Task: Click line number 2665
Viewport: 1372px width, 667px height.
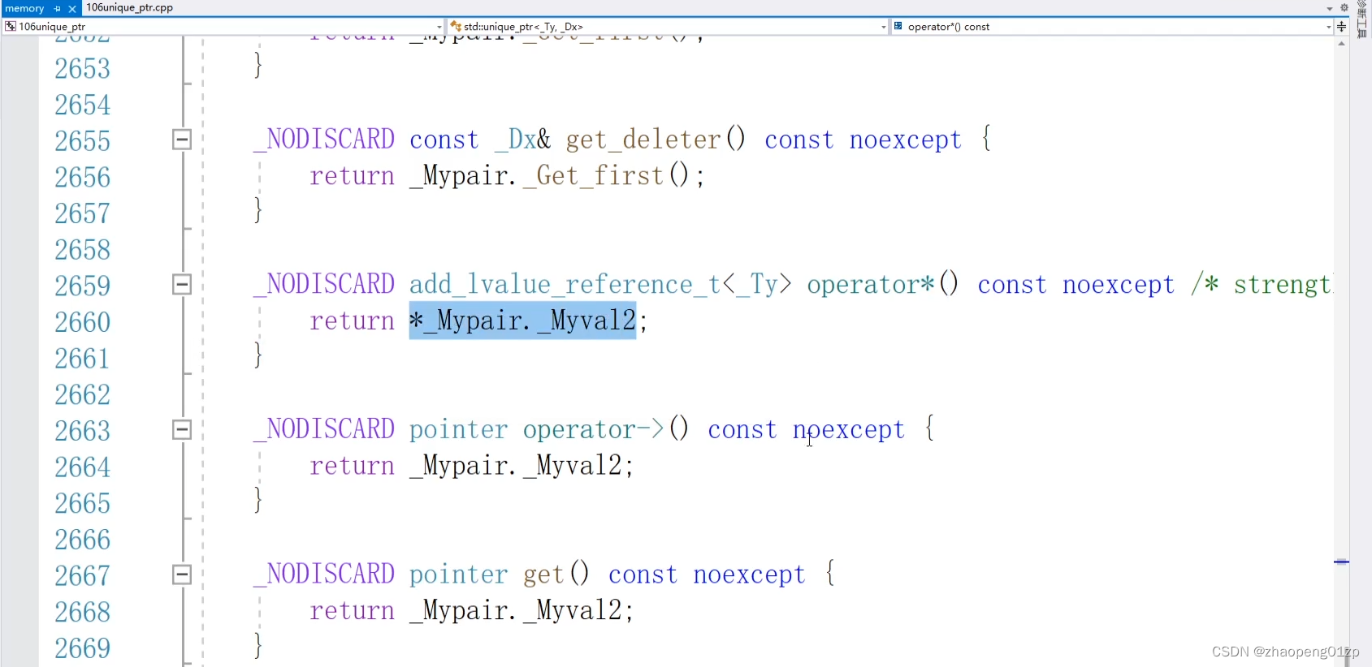Action: [83, 504]
